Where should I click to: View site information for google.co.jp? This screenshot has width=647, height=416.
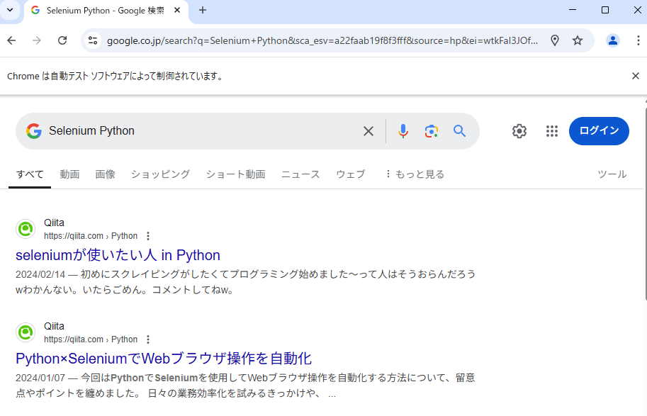(93, 40)
